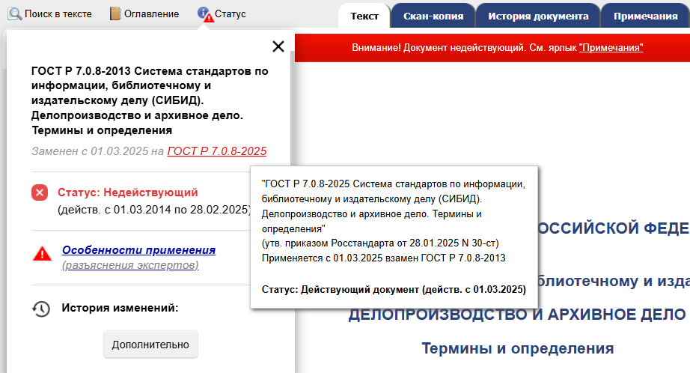This screenshot has width=690, height=373.
Task: Open Поиск в тексте toolbar label
Action: pyautogui.click(x=58, y=14)
